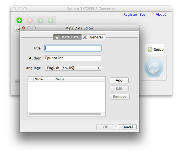The height and width of the screenshot is (151, 181).
Task: Switch to the Meta Data tab
Action: click(67, 37)
